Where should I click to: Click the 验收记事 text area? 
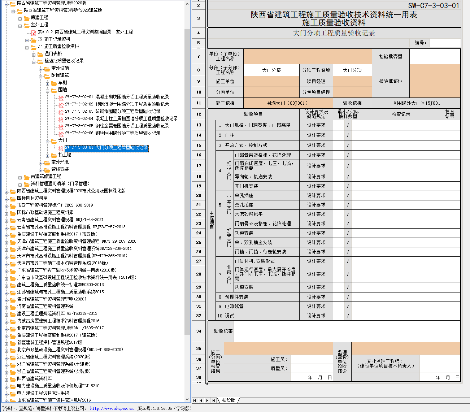click(347, 331)
